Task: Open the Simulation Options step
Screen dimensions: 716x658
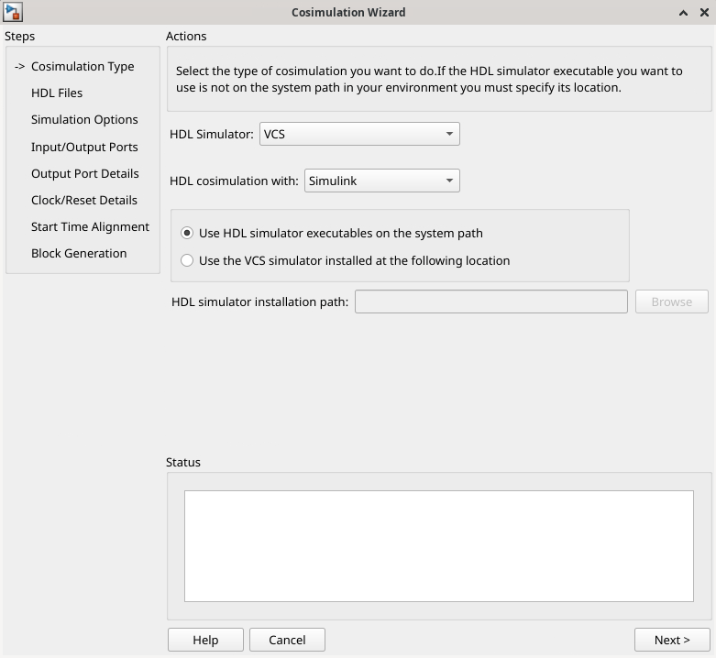Action: point(84,119)
